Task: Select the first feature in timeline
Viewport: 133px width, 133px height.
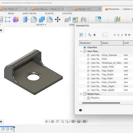Action: (x=3, y=129)
